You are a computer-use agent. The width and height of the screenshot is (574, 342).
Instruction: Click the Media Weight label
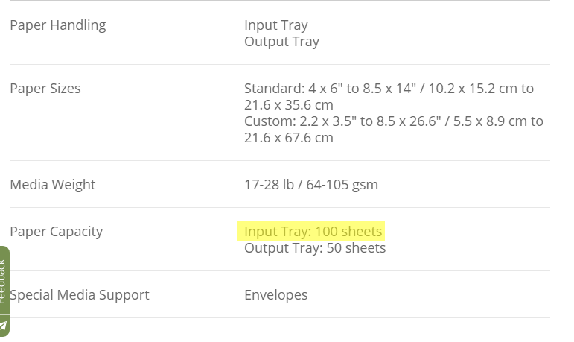(x=52, y=184)
